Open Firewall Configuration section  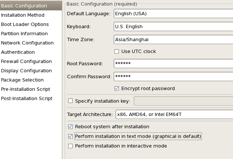point(31,61)
